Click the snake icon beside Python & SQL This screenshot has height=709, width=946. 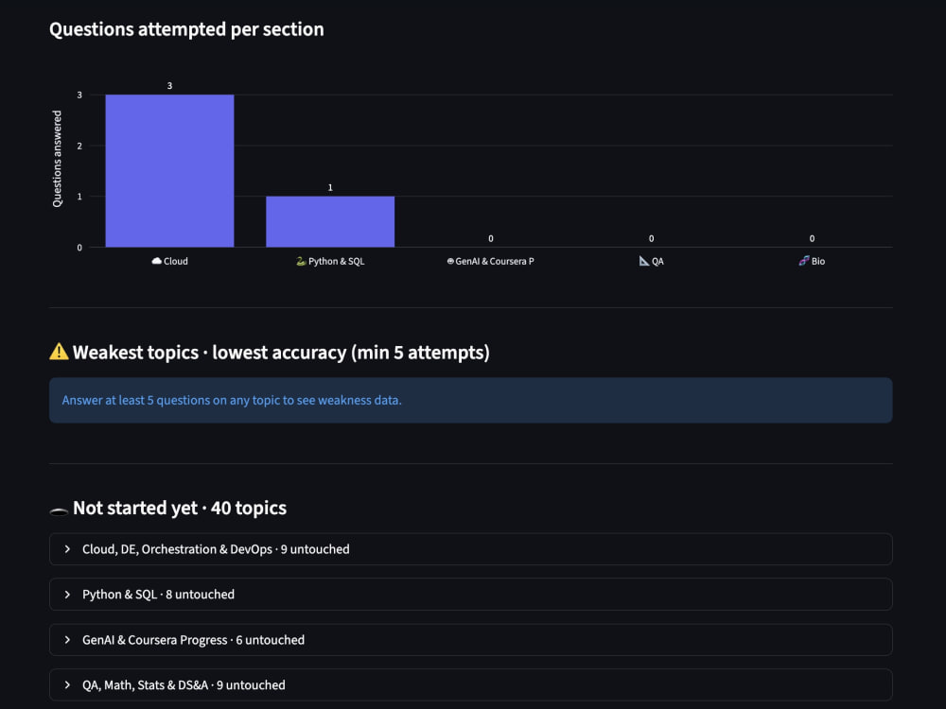tap(301, 261)
